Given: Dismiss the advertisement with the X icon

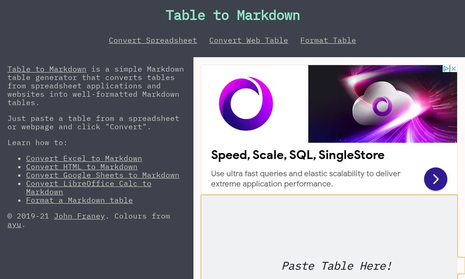Looking at the screenshot, I should point(454,68).
